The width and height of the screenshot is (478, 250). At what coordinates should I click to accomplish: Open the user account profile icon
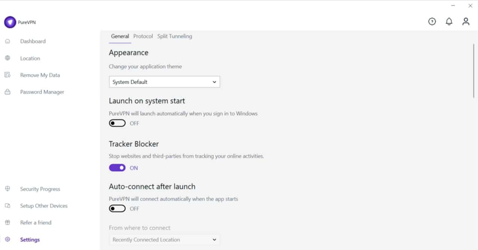point(465,21)
